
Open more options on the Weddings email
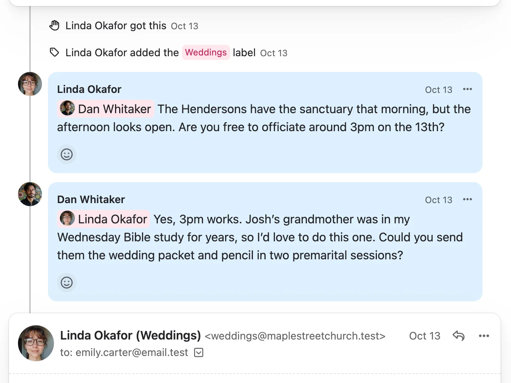[x=484, y=336]
